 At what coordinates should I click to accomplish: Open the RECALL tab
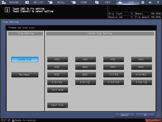58,2
